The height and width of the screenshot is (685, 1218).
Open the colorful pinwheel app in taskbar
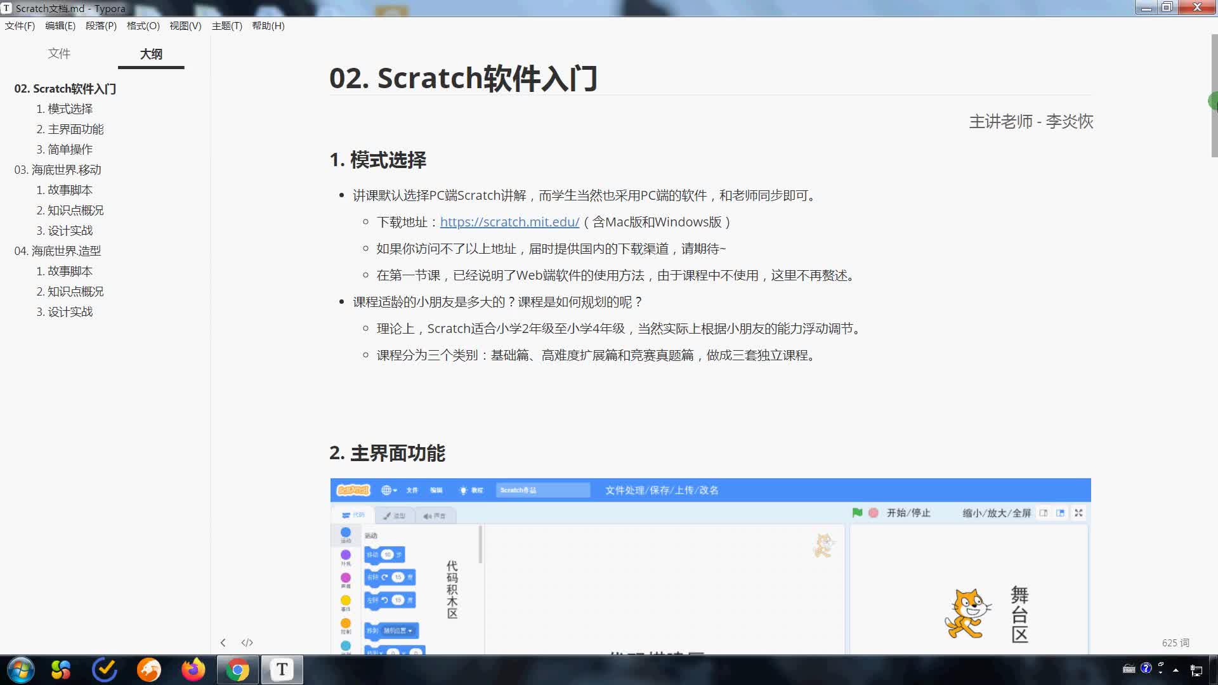[61, 670]
